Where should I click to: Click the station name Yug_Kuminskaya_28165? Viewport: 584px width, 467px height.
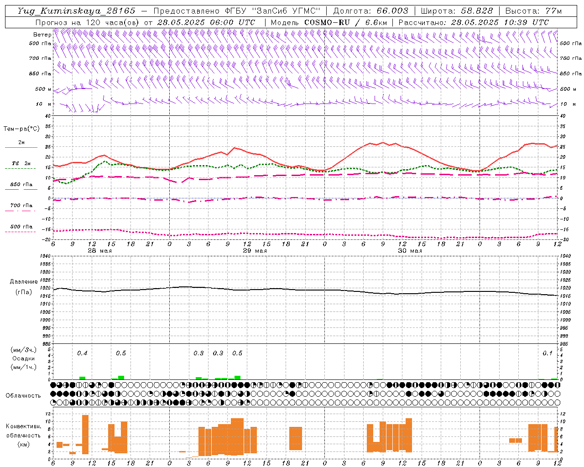[x=76, y=11]
